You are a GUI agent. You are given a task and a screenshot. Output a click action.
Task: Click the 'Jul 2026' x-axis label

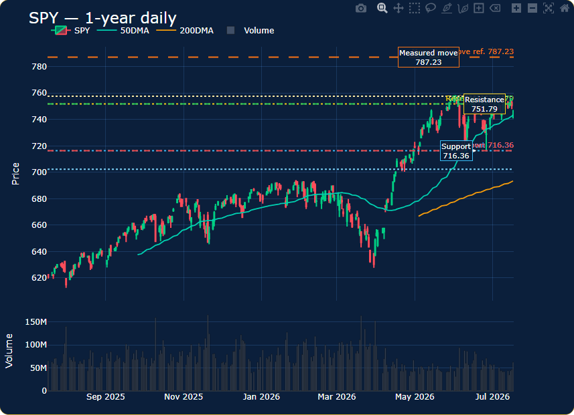coord(492,397)
